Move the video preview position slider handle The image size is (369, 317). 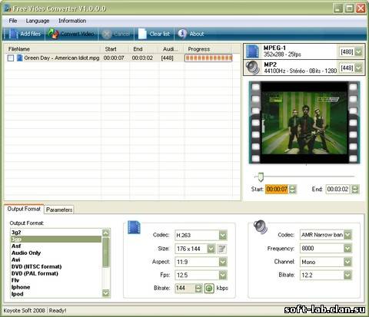(x=261, y=177)
